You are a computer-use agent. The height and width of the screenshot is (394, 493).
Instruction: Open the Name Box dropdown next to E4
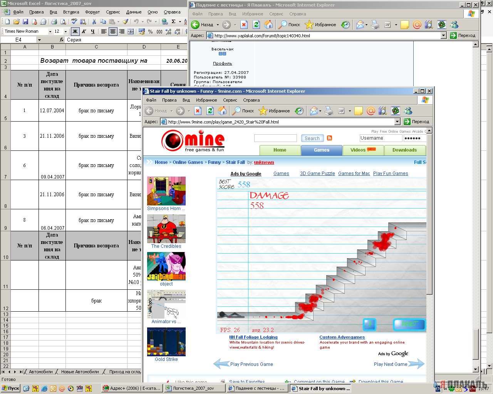[39, 40]
